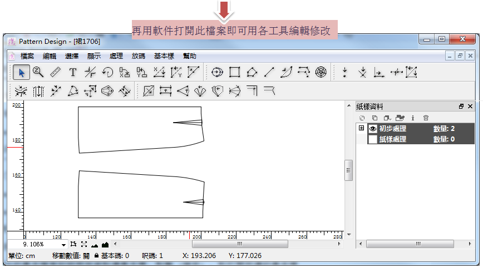Open the zoom percentage dropdown
The image size is (483, 273).
(64, 244)
